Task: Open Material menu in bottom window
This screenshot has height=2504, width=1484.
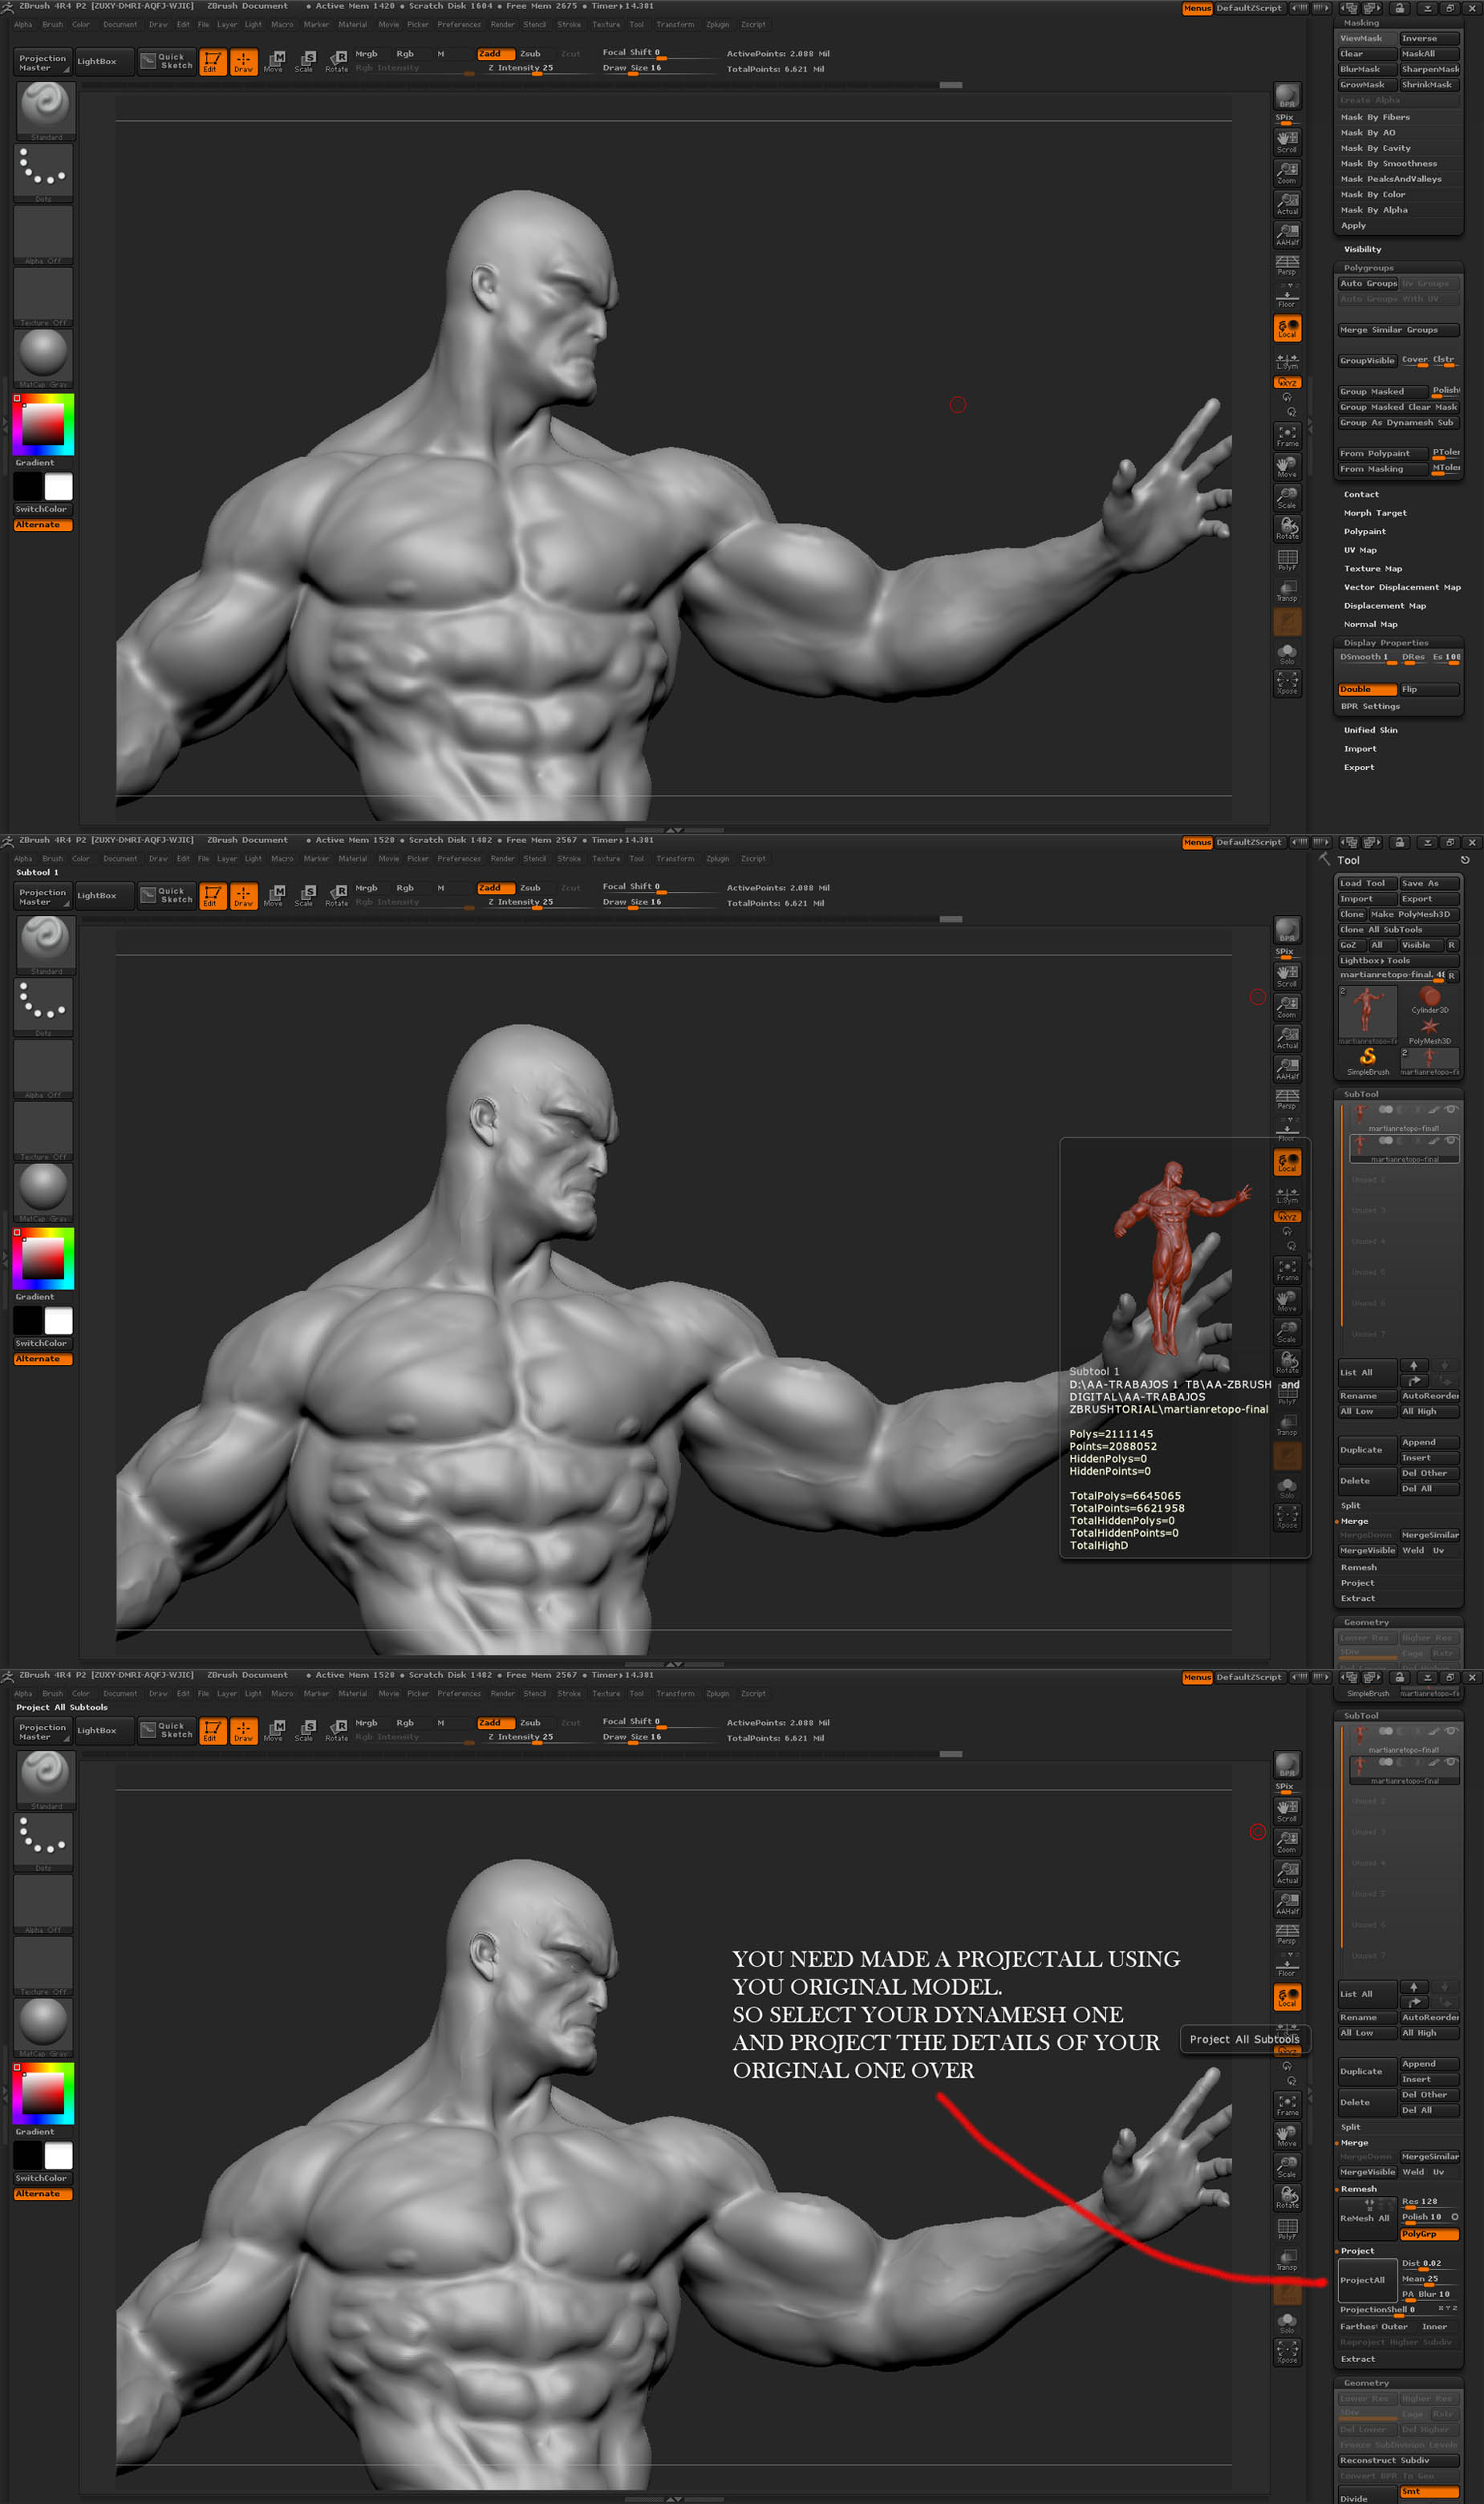Action: pos(352,1693)
